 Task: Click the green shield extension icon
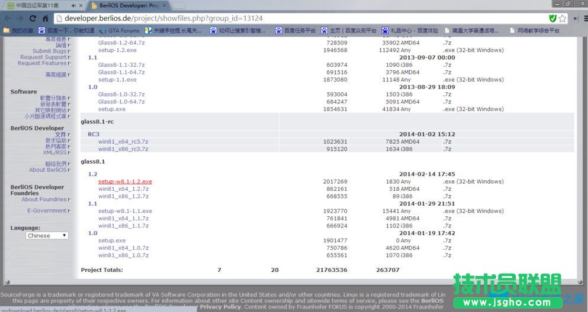[x=552, y=18]
